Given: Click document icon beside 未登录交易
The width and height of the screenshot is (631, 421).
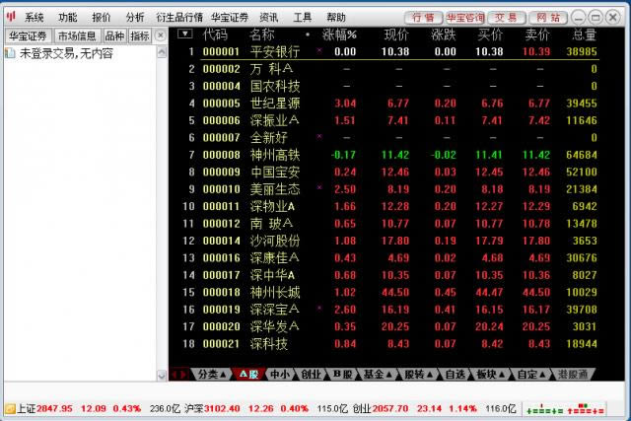Looking at the screenshot, I should [x=10, y=53].
